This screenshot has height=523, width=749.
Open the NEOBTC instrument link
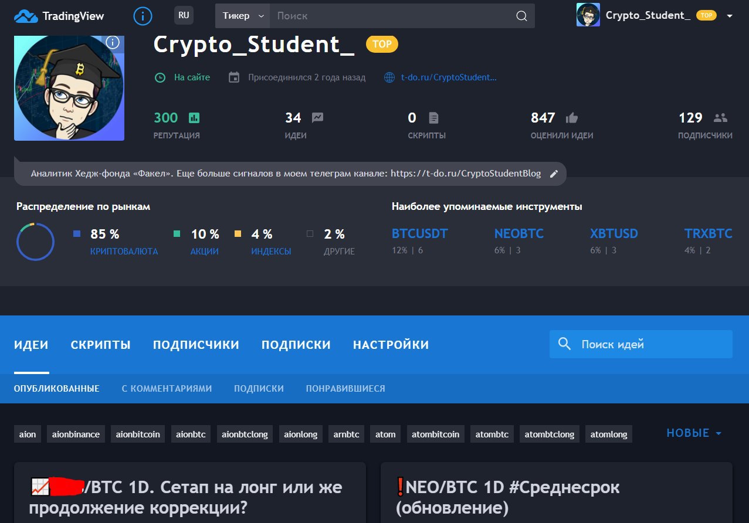[519, 234]
